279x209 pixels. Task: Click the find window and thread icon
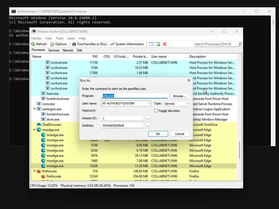click(158, 44)
